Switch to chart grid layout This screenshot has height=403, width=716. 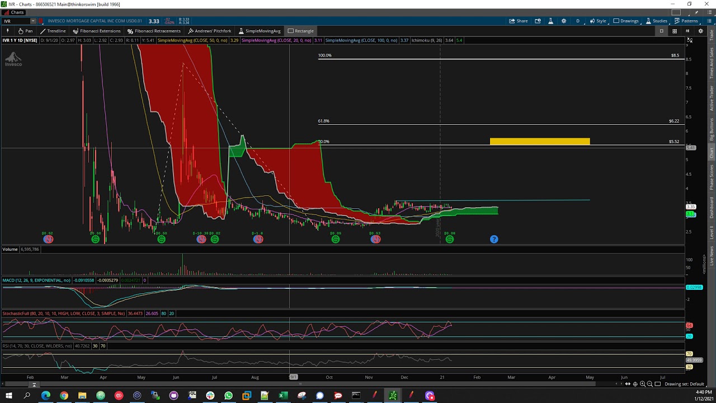(675, 31)
